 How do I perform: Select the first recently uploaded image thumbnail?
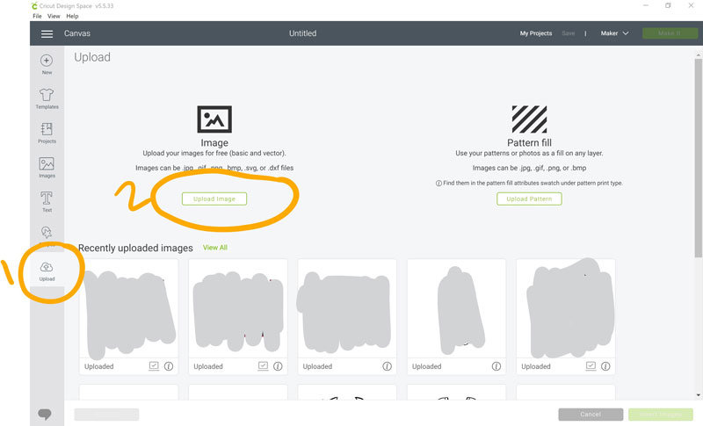[x=128, y=308]
